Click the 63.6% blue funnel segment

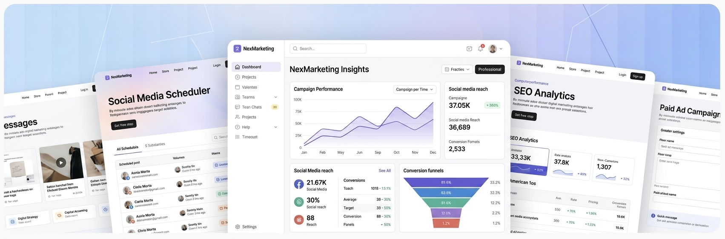click(x=446, y=193)
